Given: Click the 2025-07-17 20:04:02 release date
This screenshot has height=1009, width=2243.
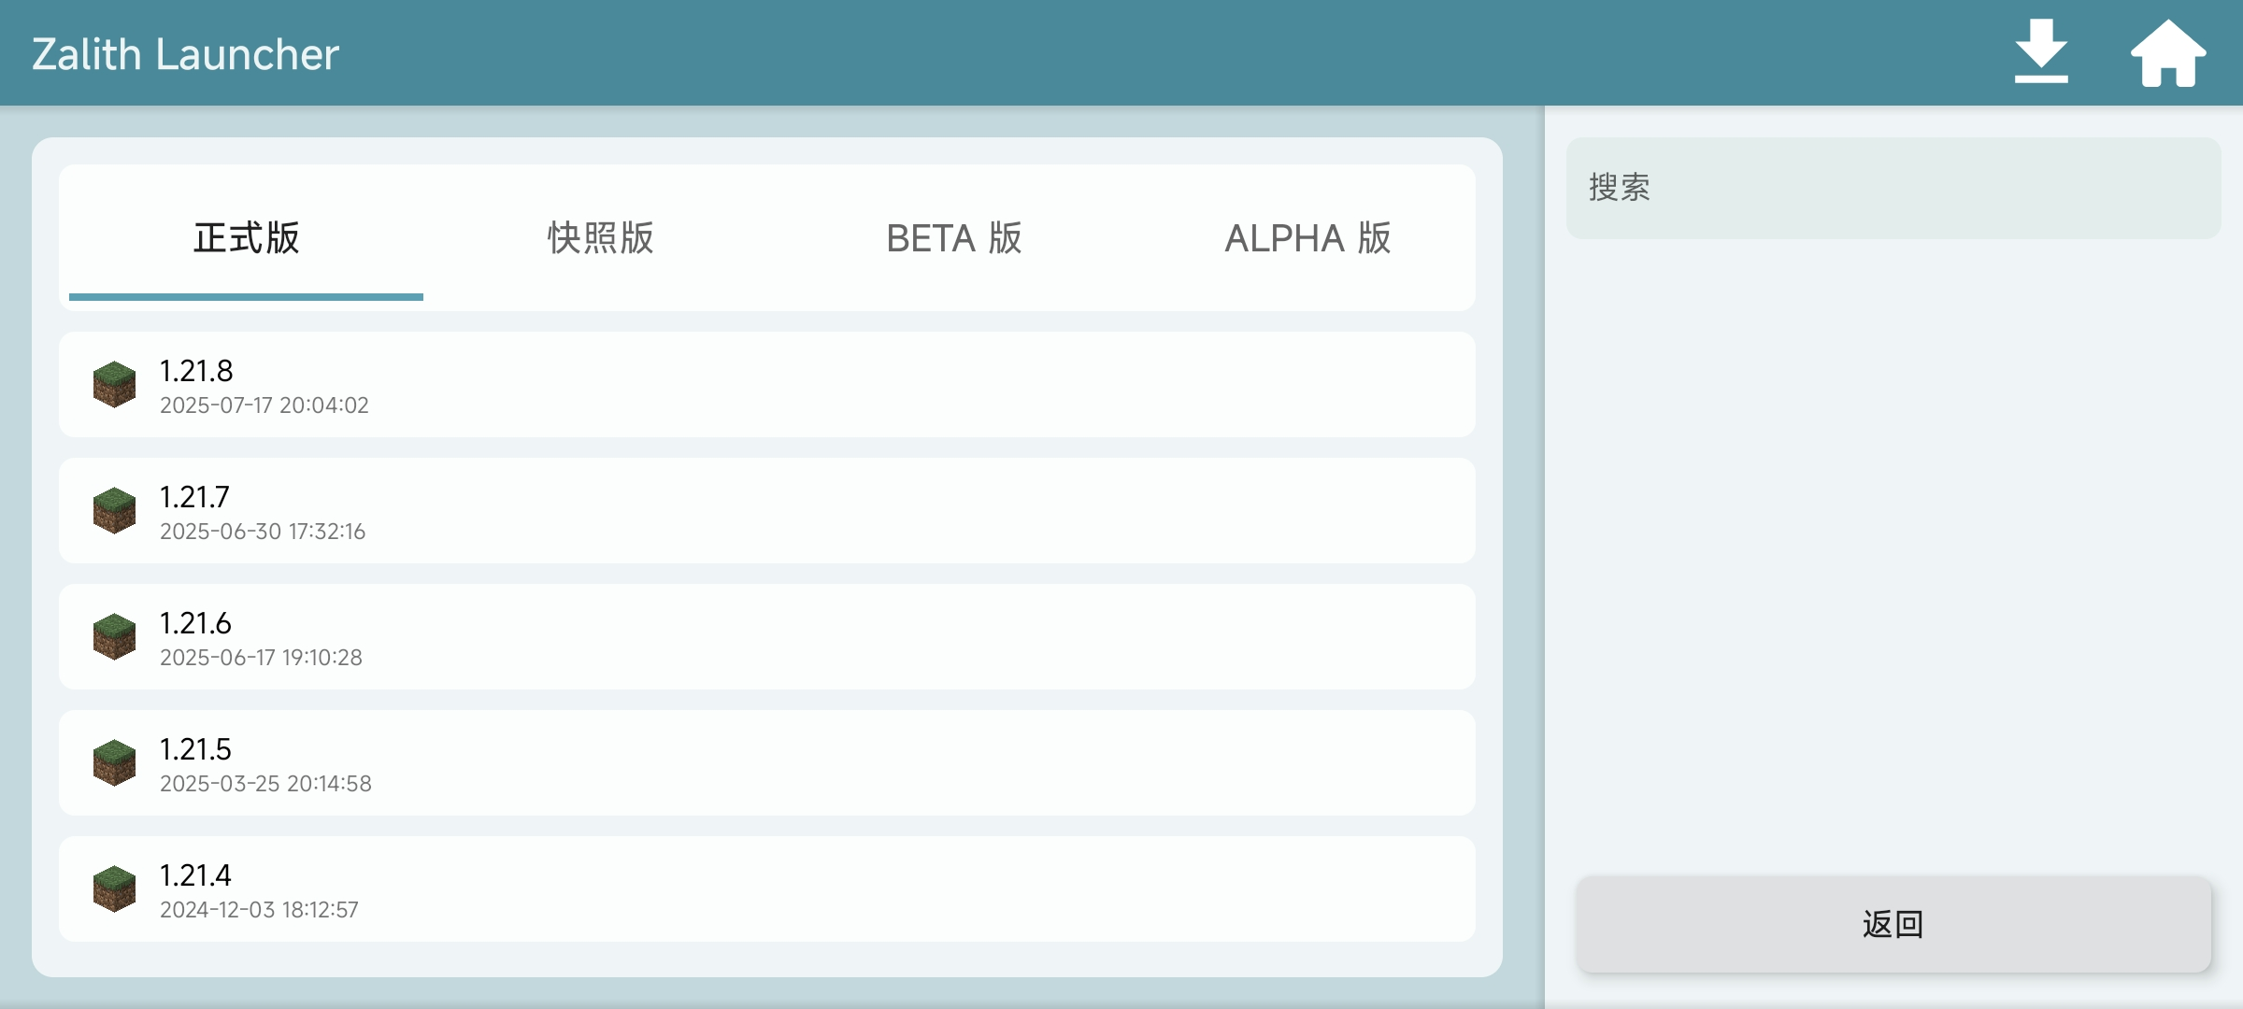Looking at the screenshot, I should 264,405.
